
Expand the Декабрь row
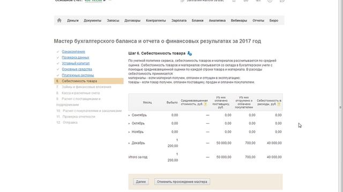pos(129,143)
